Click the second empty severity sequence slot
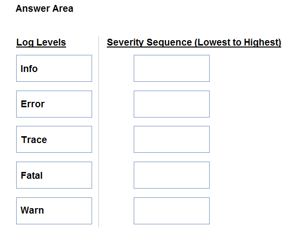The width and height of the screenshot is (289, 240). pyautogui.click(x=171, y=104)
